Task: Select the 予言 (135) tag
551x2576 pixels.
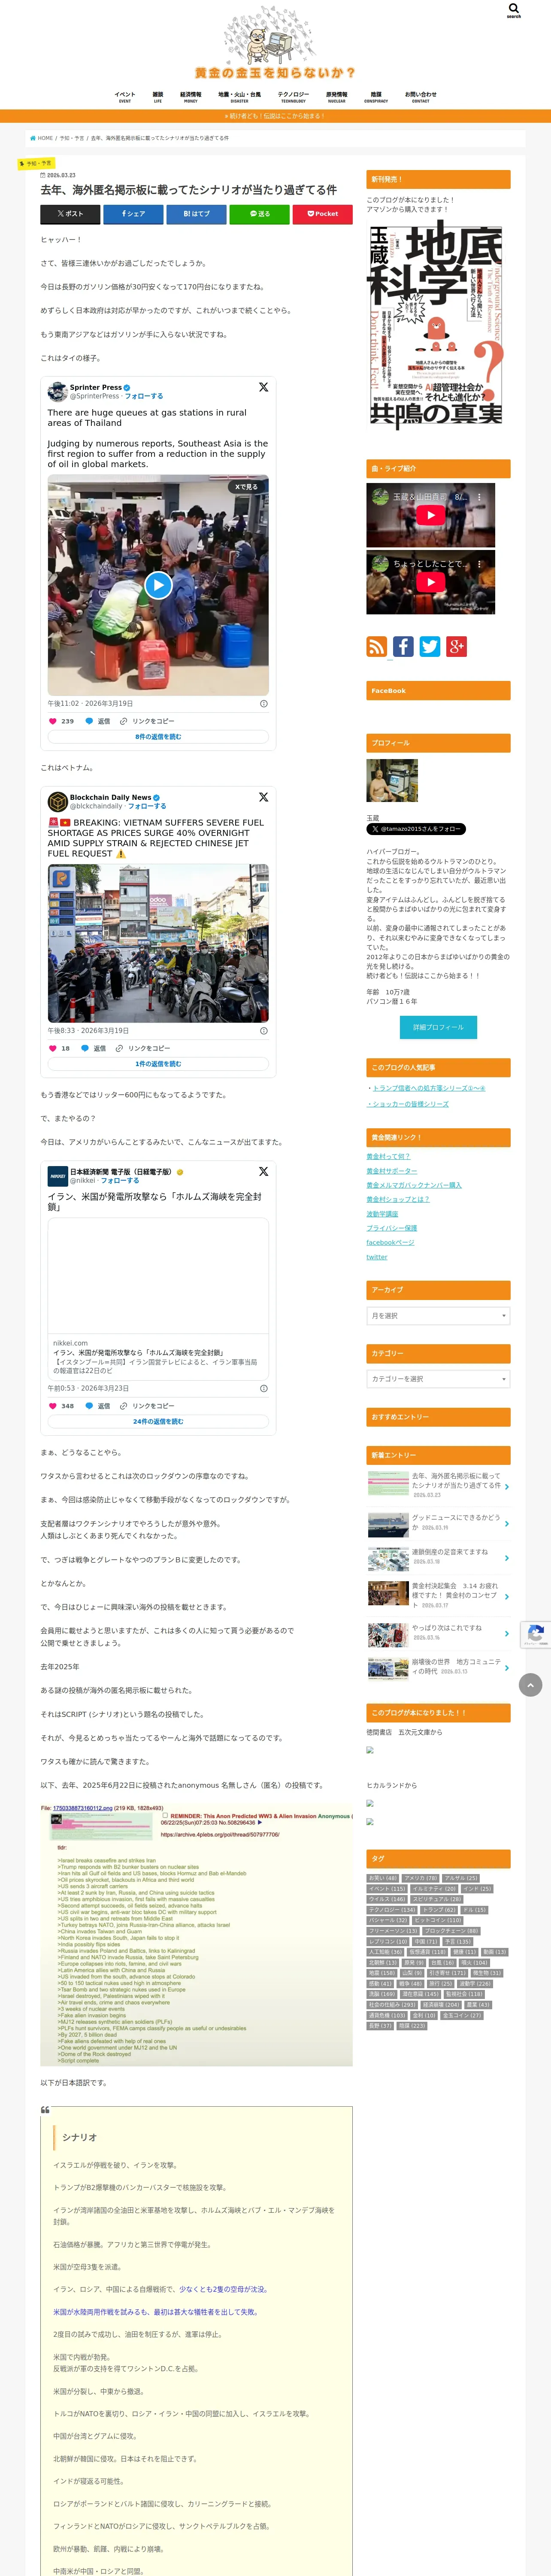Action: tap(457, 1941)
